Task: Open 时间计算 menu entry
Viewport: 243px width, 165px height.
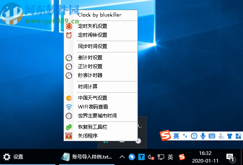Action: click(x=101, y=87)
